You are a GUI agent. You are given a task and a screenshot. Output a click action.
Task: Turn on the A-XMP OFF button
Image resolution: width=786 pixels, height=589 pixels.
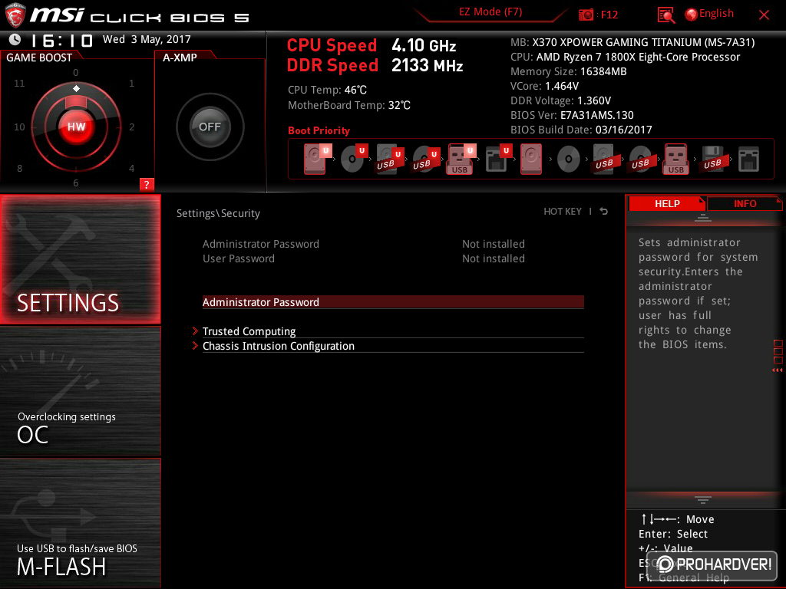click(x=210, y=127)
